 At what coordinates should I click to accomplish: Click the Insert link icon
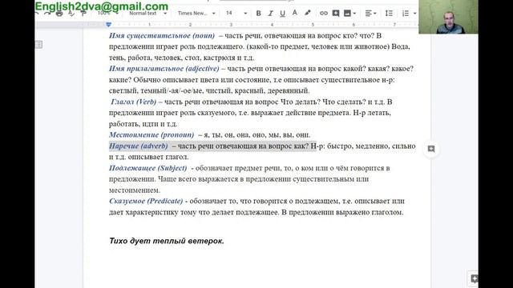pyautogui.click(x=324, y=14)
